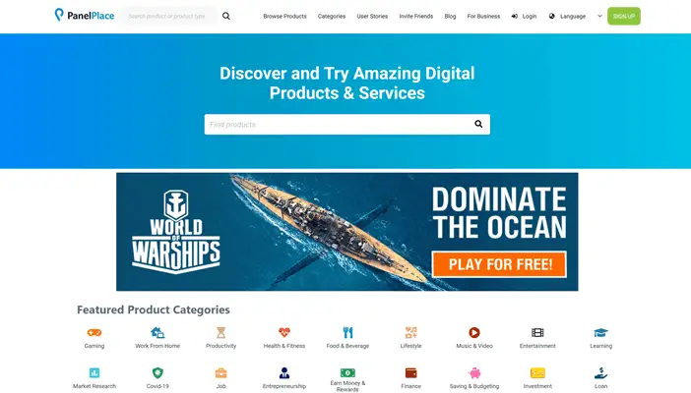Select the Saving & Budgeting piggy icon
691x393 pixels.
coord(474,372)
